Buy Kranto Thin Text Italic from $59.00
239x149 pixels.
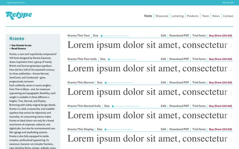[x=220, y=59]
